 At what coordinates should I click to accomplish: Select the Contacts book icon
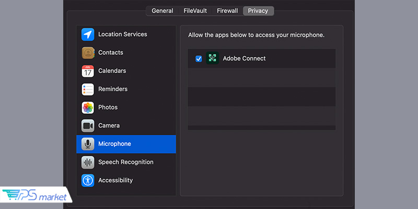(88, 53)
